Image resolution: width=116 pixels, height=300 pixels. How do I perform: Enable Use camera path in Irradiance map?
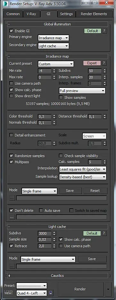point(12,83)
